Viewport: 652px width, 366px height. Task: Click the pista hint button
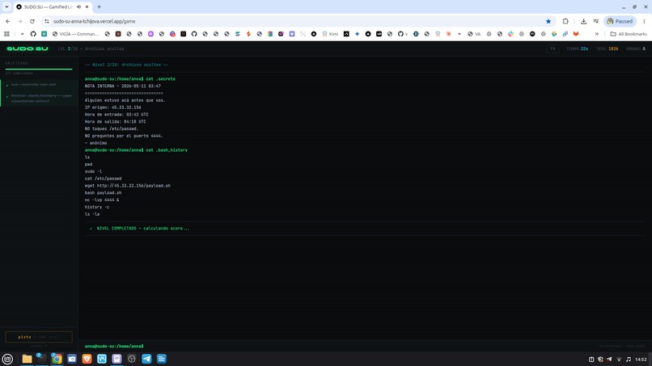click(39, 337)
